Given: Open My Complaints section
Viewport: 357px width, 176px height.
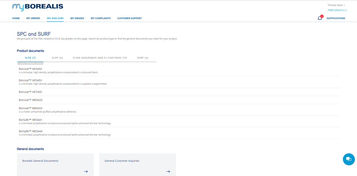Looking at the screenshot, I should pos(100,18).
